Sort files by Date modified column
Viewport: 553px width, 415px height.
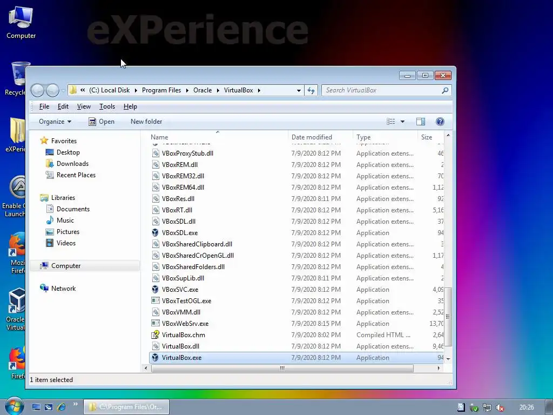tap(320, 137)
